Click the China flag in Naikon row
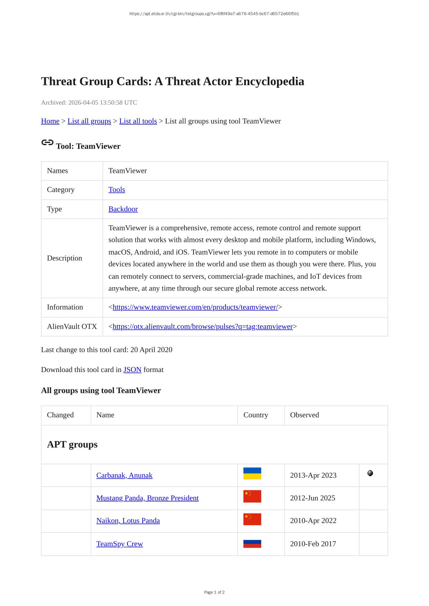 coord(252,519)
